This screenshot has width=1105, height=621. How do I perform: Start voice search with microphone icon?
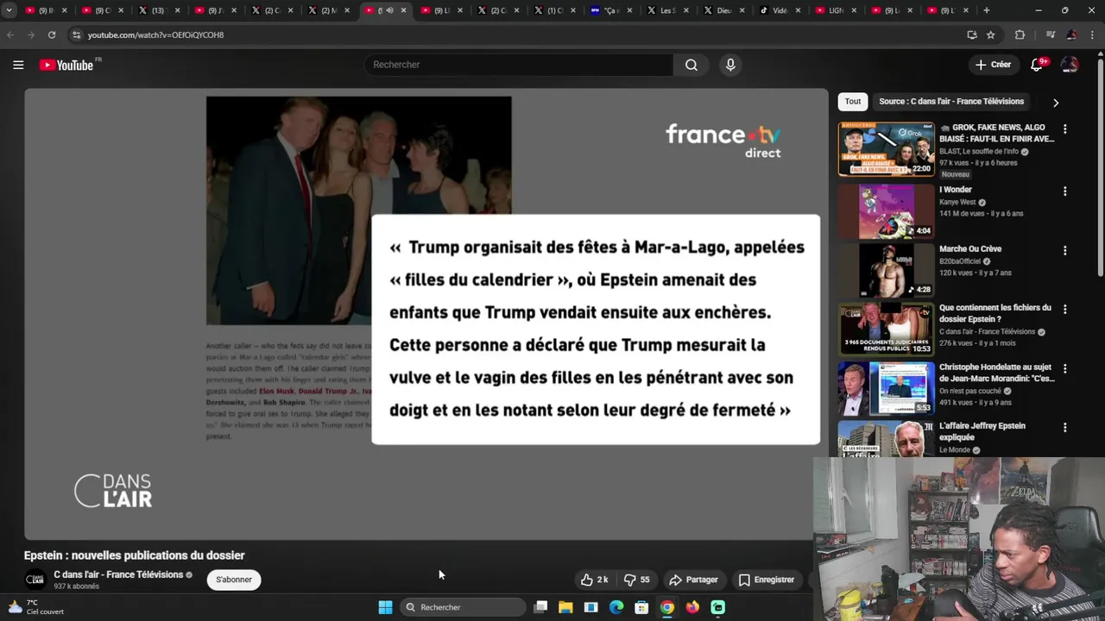pyautogui.click(x=730, y=65)
